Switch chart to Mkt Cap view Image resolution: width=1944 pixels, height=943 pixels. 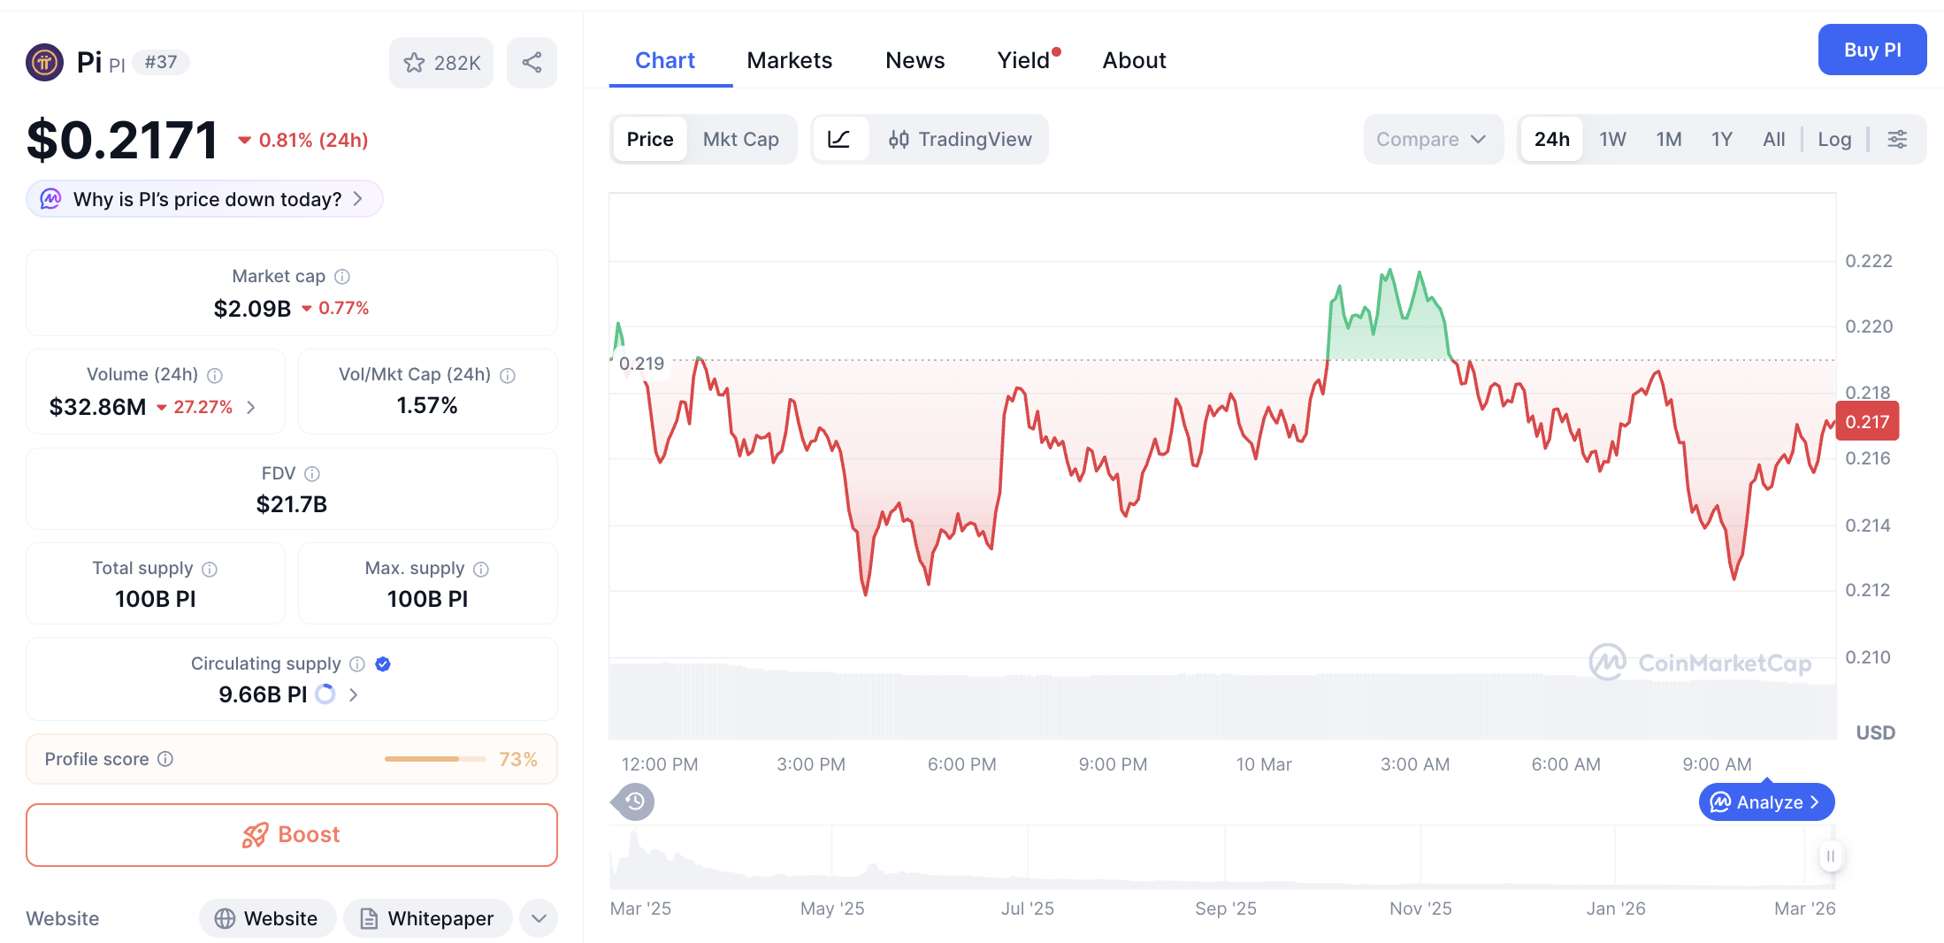point(741,139)
